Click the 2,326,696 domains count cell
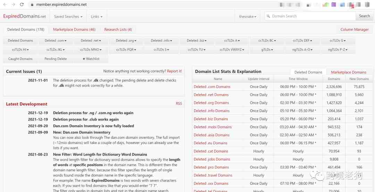The width and height of the screenshot is (375, 192). click(334, 87)
